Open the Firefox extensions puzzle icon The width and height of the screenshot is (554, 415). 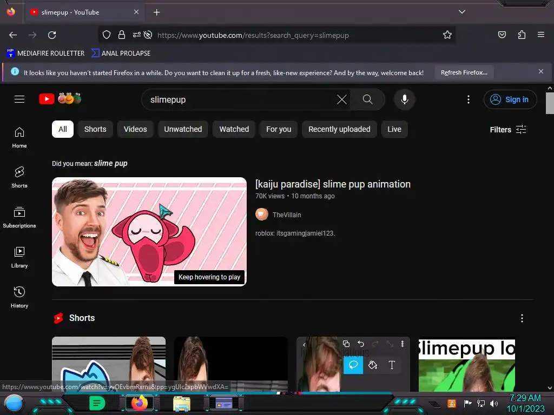[x=522, y=35]
